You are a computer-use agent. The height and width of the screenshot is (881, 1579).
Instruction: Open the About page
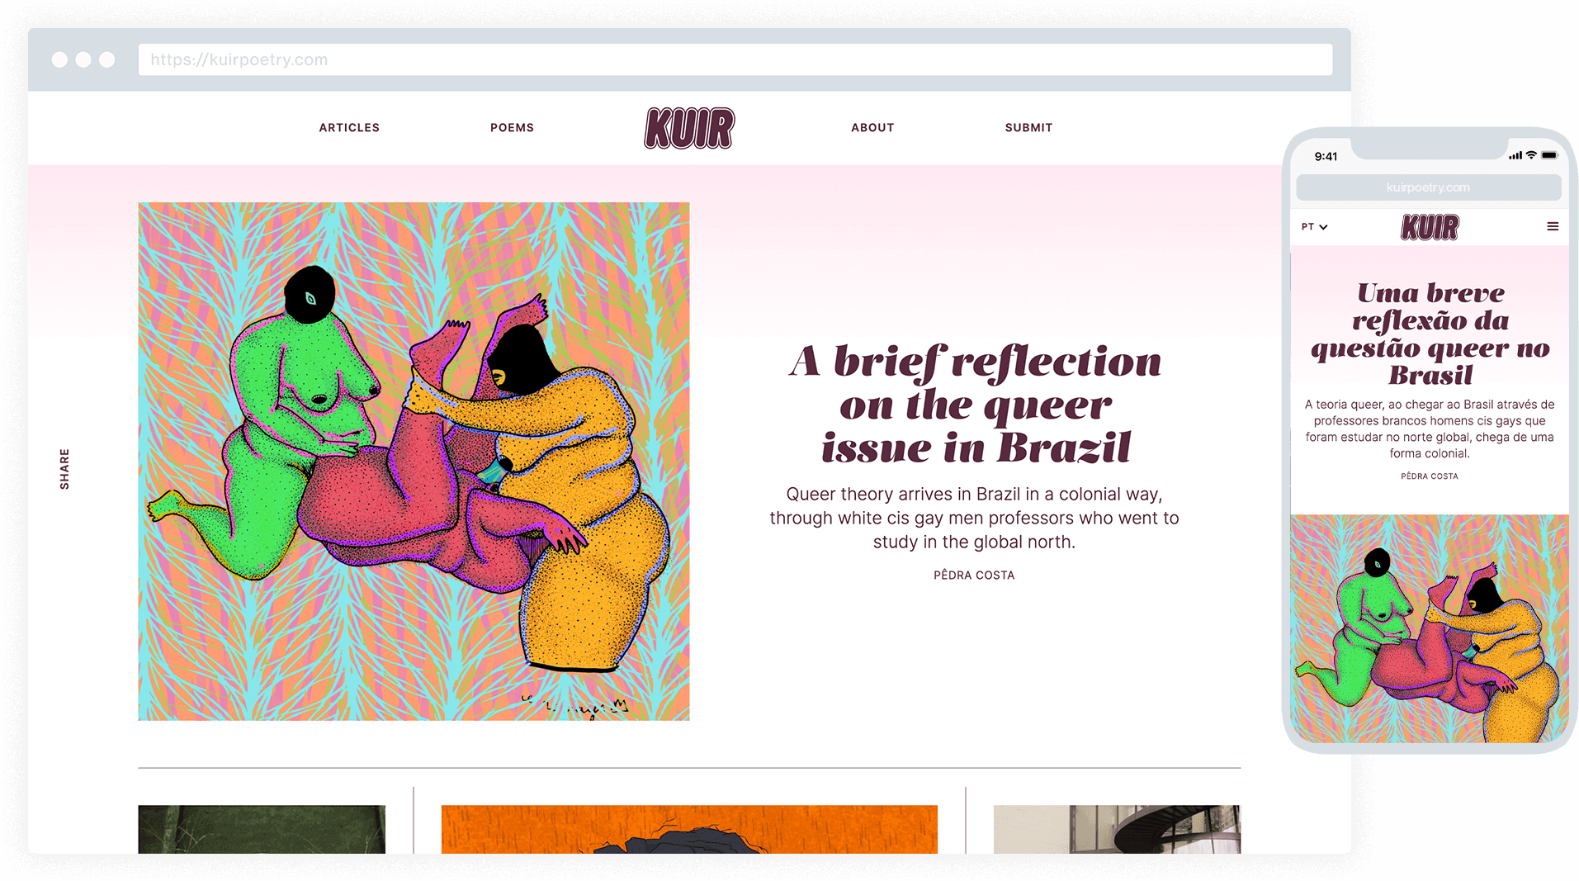pos(872,127)
